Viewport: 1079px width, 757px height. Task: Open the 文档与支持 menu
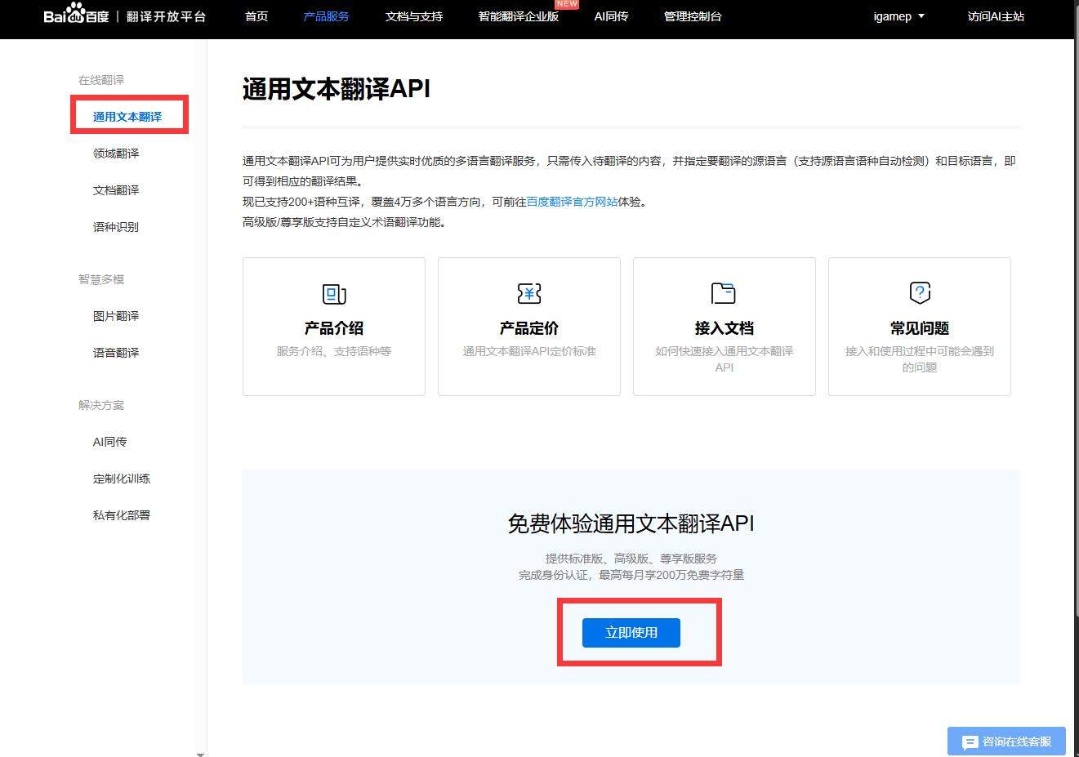pos(414,16)
